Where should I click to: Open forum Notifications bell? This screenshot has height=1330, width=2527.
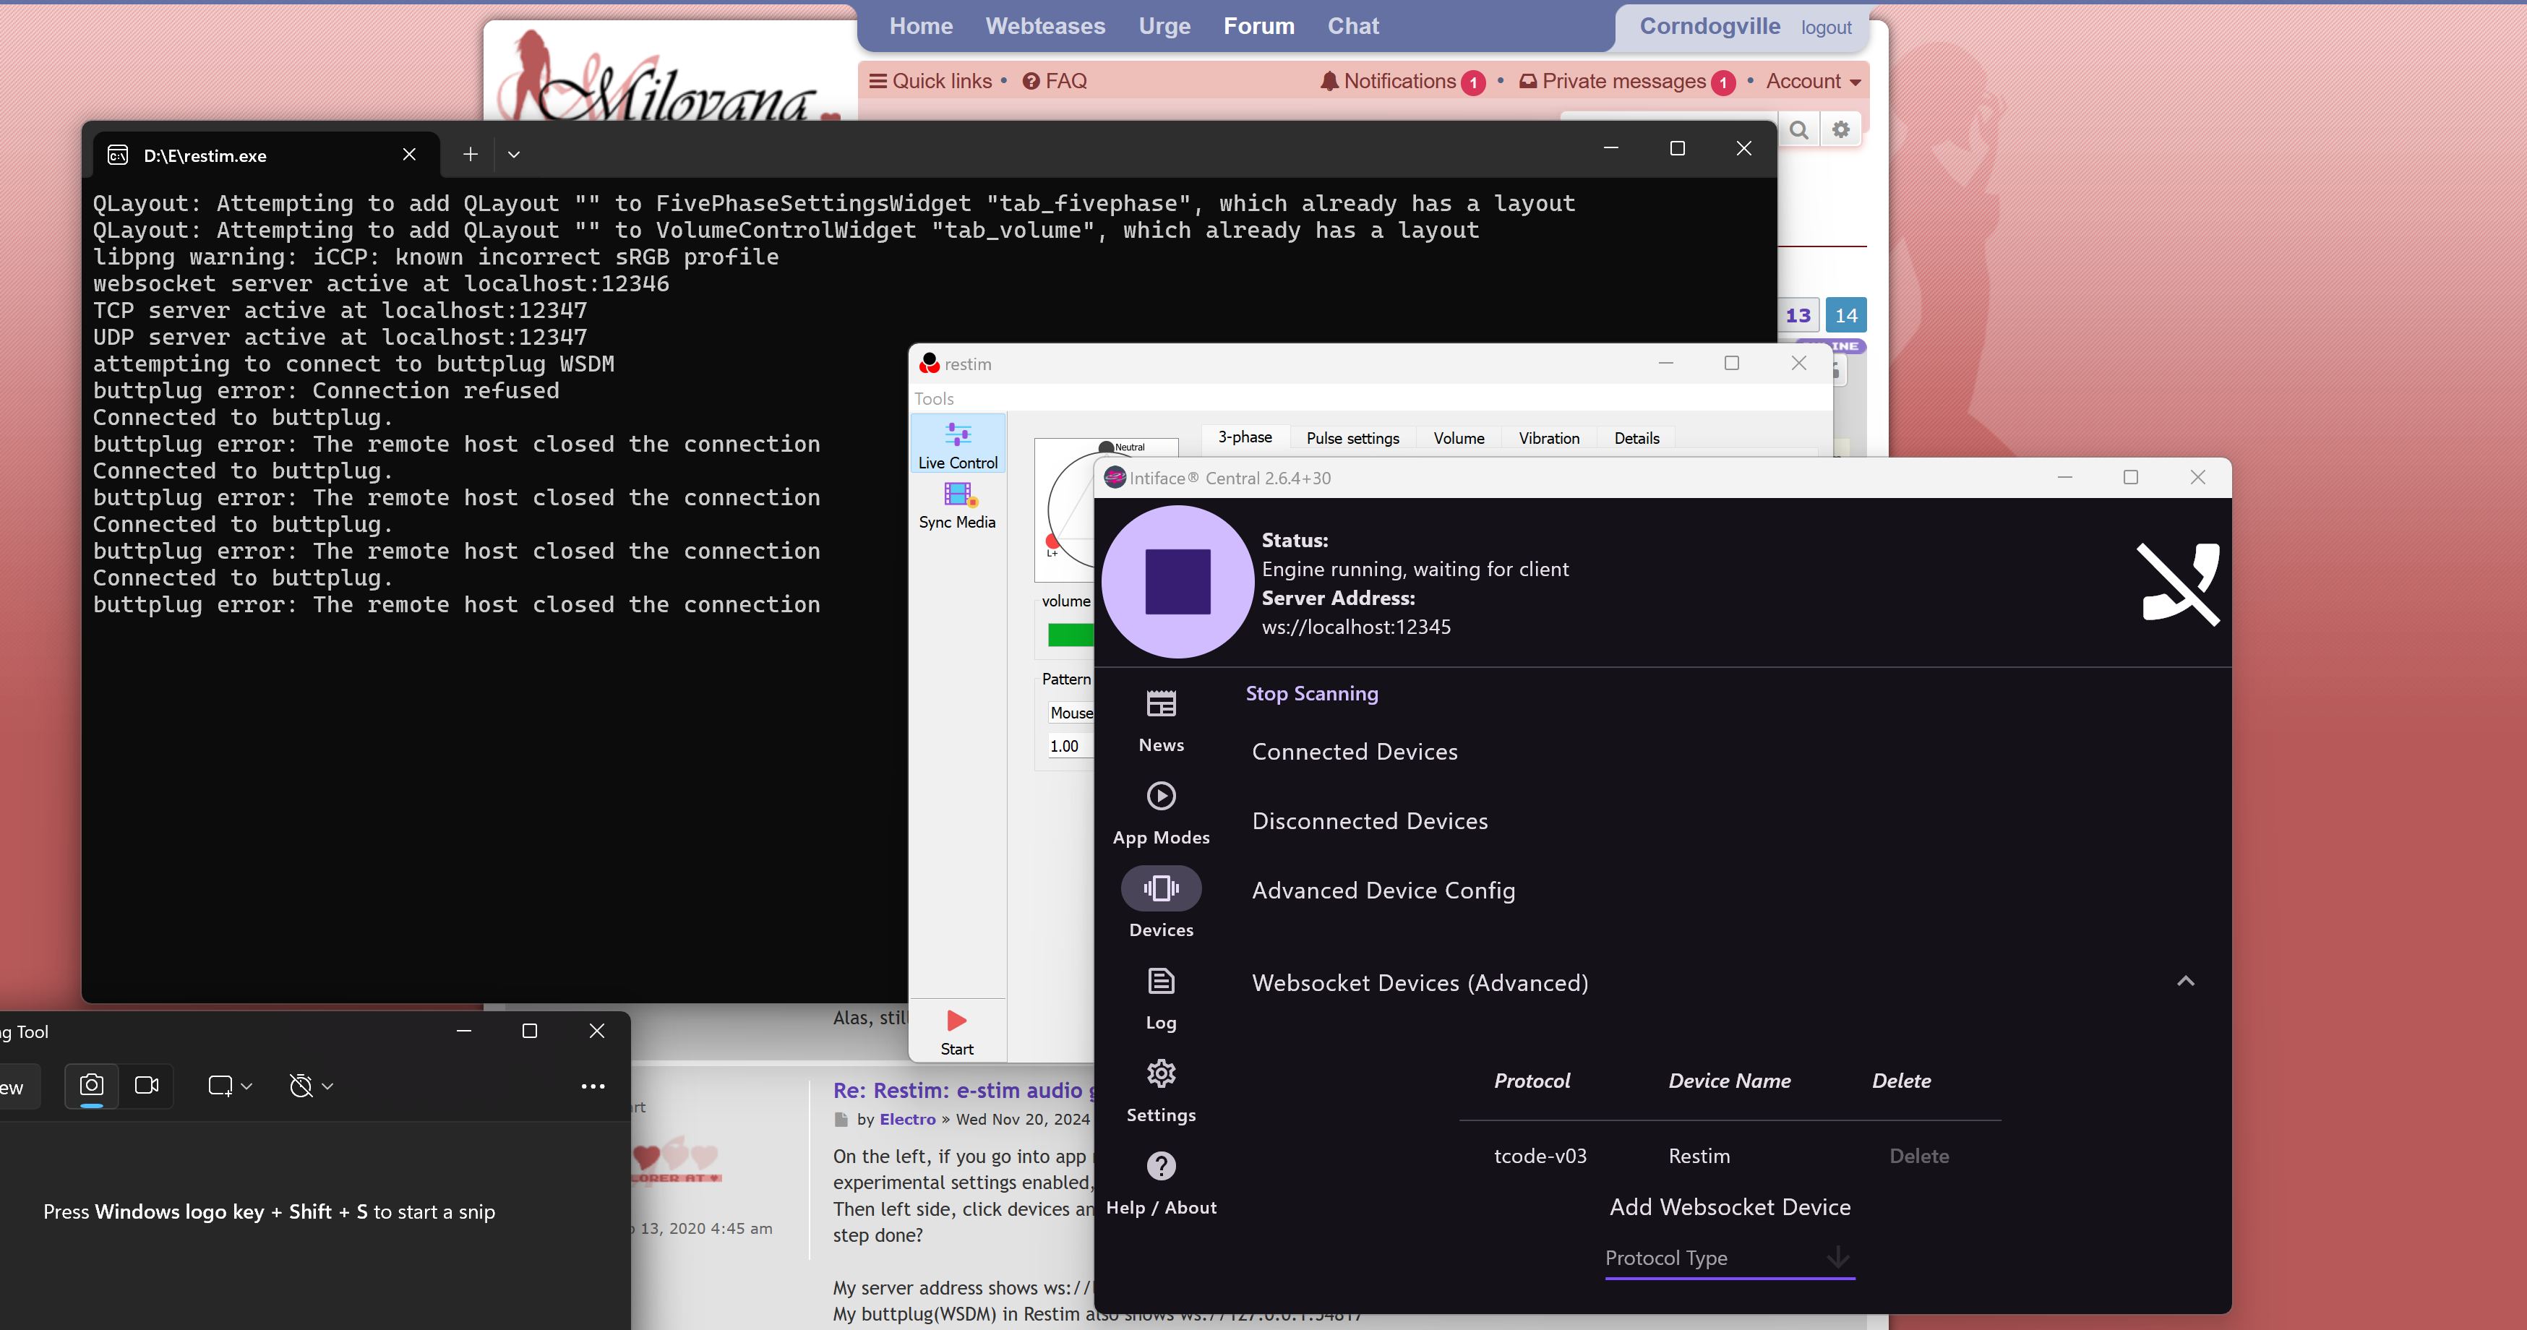(1402, 82)
